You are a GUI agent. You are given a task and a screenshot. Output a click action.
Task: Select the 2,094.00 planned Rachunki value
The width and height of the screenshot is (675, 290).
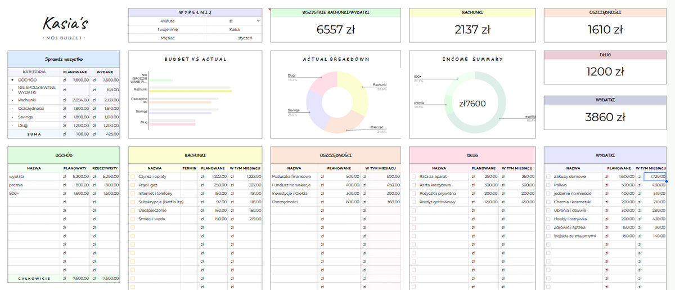[x=82, y=99]
